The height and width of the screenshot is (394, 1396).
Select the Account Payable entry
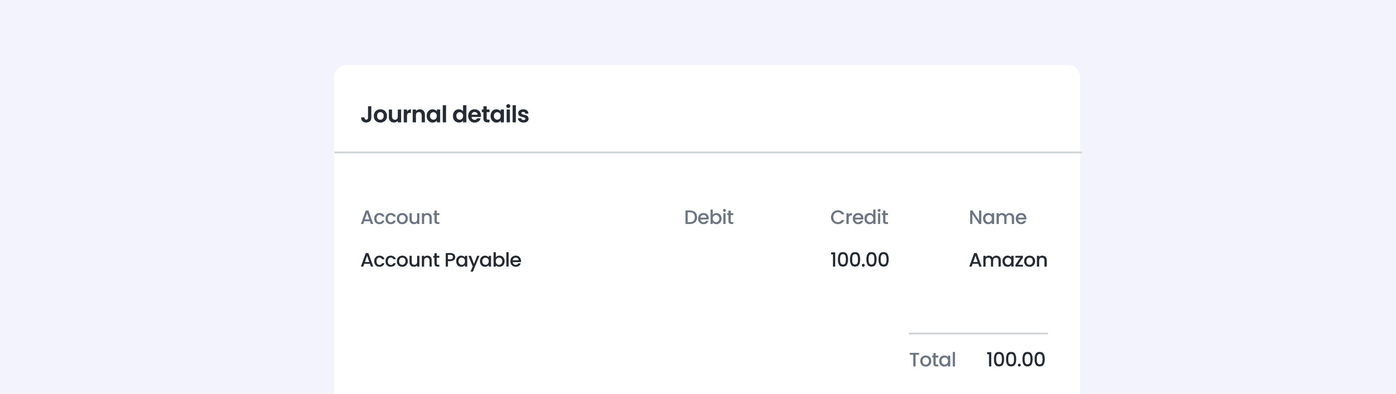(441, 261)
